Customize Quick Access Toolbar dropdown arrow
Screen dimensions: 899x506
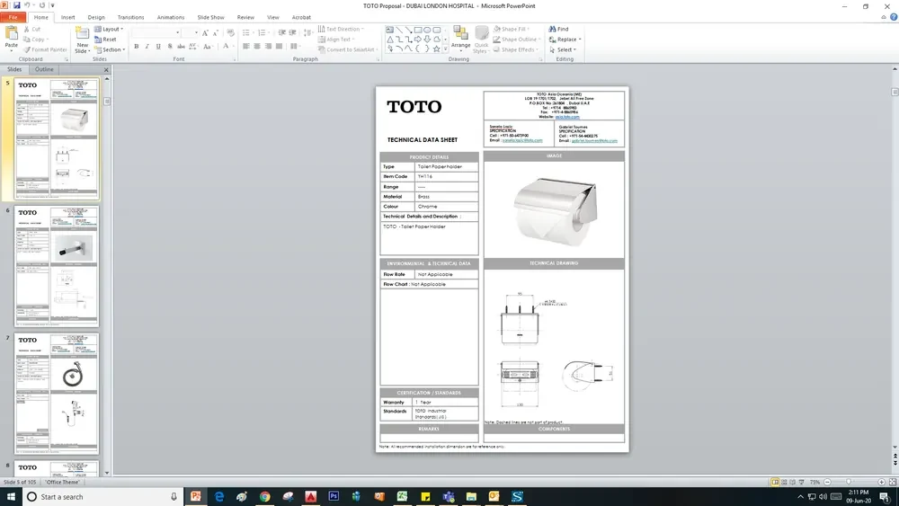(52, 5)
